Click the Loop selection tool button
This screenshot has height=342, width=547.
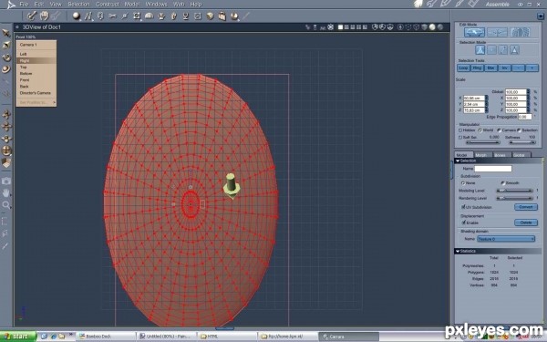(463, 68)
